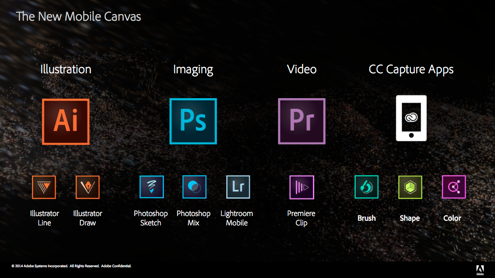
Task: Select the Brush capture app icon
Action: click(366, 187)
